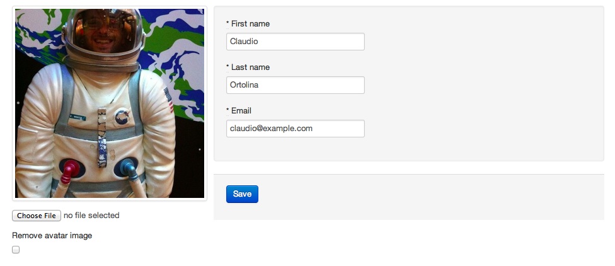Click the round NASA badge on the suit chest
The image size is (615, 266).
click(122, 117)
